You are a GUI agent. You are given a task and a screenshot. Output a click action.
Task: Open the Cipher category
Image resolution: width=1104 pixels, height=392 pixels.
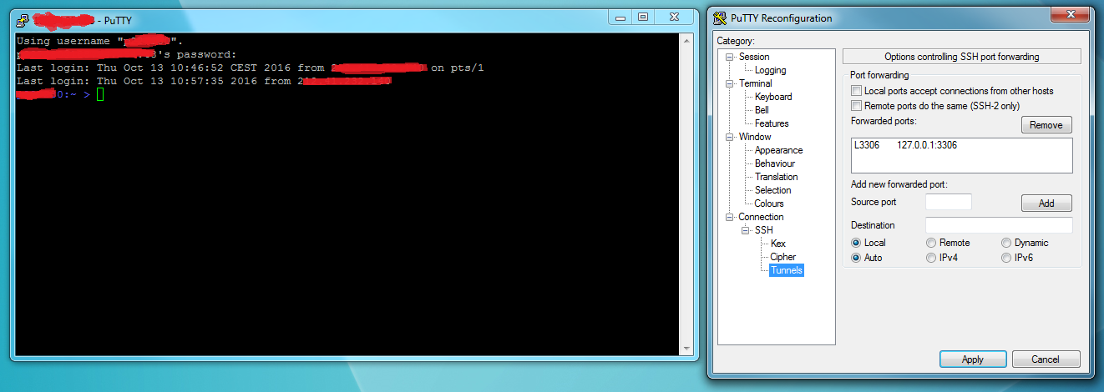click(782, 257)
